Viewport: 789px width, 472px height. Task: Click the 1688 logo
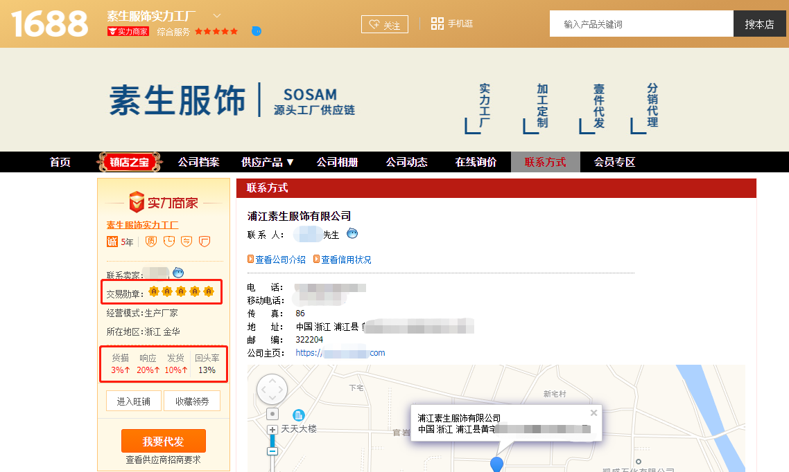pos(49,24)
